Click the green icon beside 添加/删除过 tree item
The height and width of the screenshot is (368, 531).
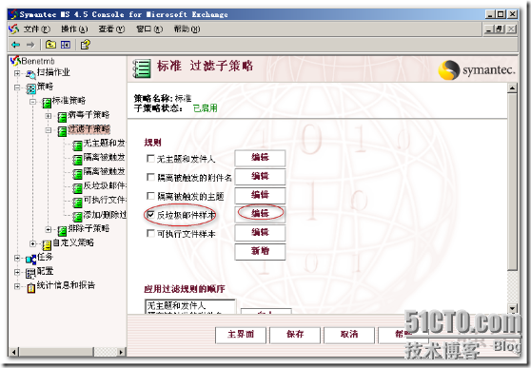pyautogui.click(x=77, y=217)
